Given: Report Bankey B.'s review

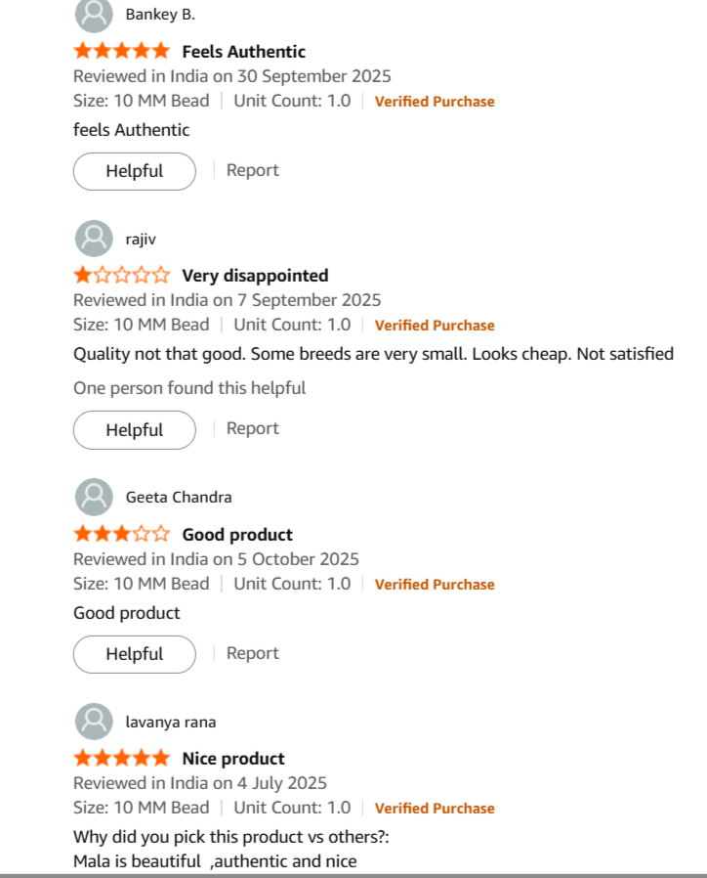Looking at the screenshot, I should coord(253,170).
